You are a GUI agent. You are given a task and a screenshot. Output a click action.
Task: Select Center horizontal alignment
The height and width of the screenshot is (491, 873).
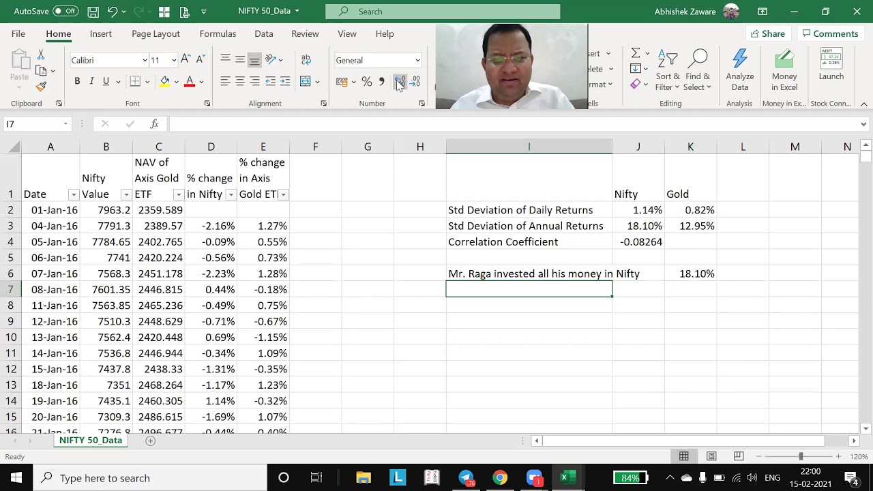(239, 81)
